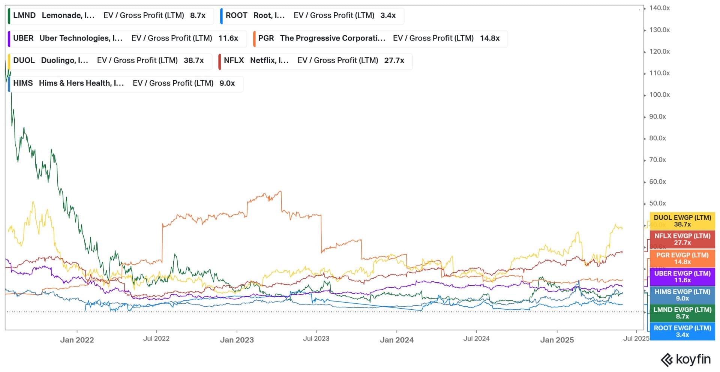The width and height of the screenshot is (720, 372).
Task: Open the PGR Progressive Corporation legend entry
Action: coord(380,39)
